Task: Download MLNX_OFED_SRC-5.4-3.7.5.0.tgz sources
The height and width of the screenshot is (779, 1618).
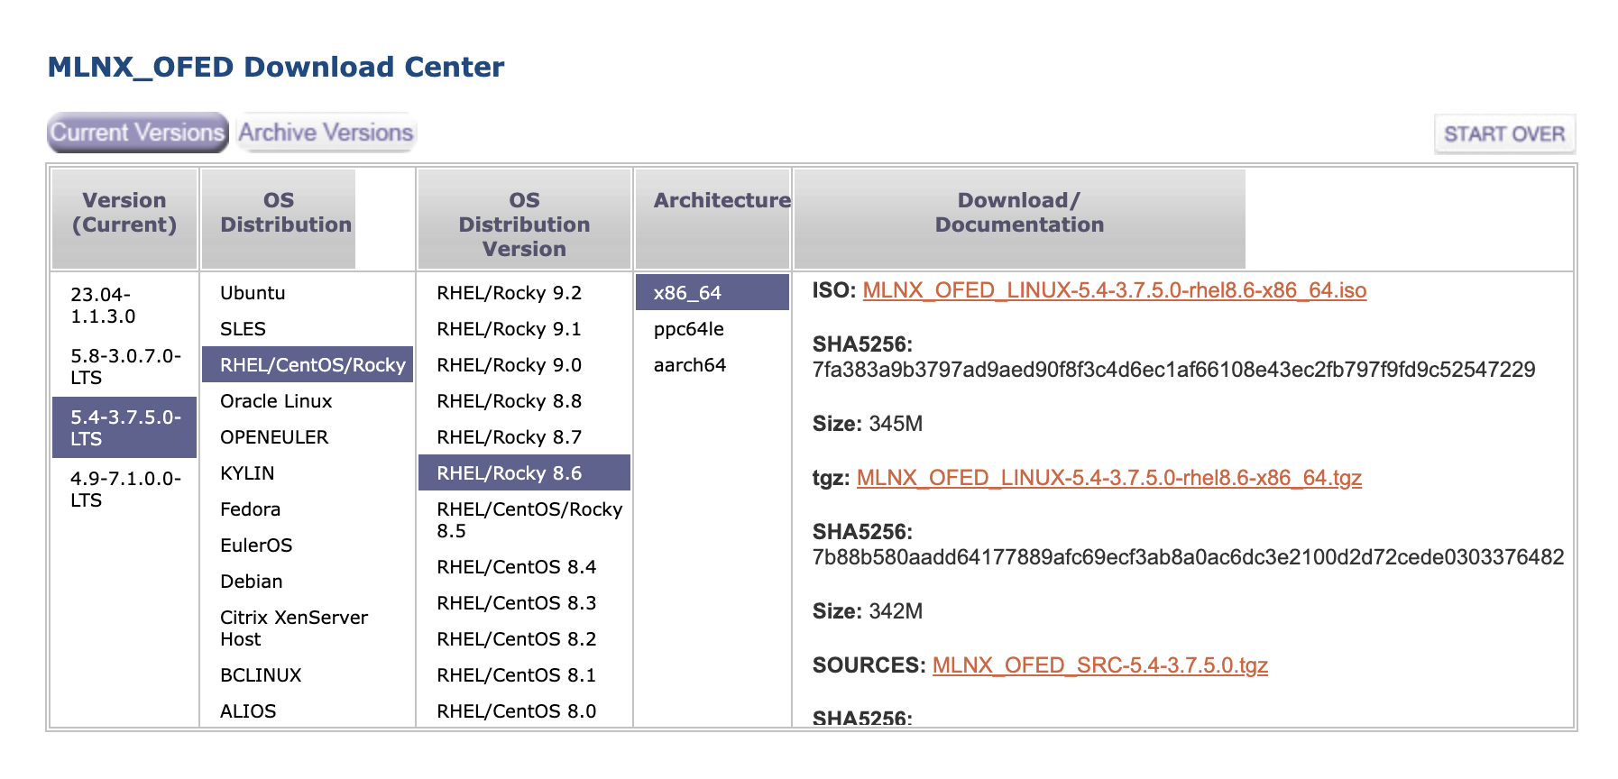Action: [x=1100, y=665]
